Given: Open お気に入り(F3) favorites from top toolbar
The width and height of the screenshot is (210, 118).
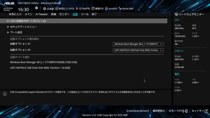Looking at the screenshot, I should pos(65,9).
